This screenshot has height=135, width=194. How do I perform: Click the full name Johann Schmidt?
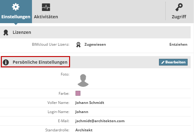pos(90,103)
